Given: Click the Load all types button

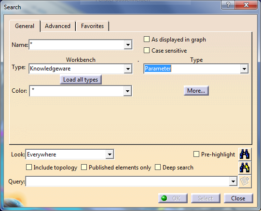Looking at the screenshot, I should pos(81,80).
